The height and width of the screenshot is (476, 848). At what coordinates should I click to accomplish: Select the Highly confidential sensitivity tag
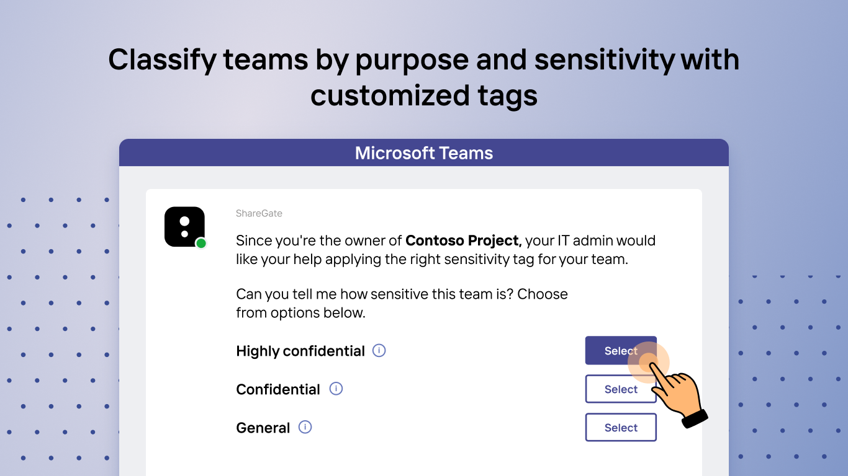(611, 351)
